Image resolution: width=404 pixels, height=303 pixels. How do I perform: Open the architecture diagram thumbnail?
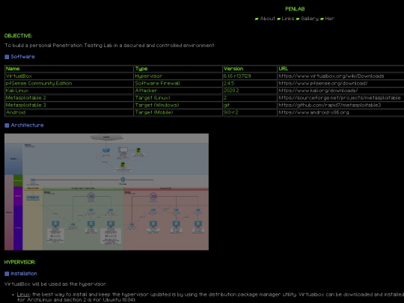[106, 192]
